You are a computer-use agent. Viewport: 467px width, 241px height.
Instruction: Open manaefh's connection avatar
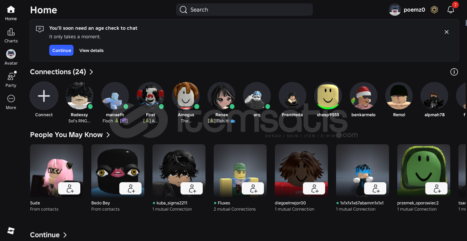(x=115, y=96)
